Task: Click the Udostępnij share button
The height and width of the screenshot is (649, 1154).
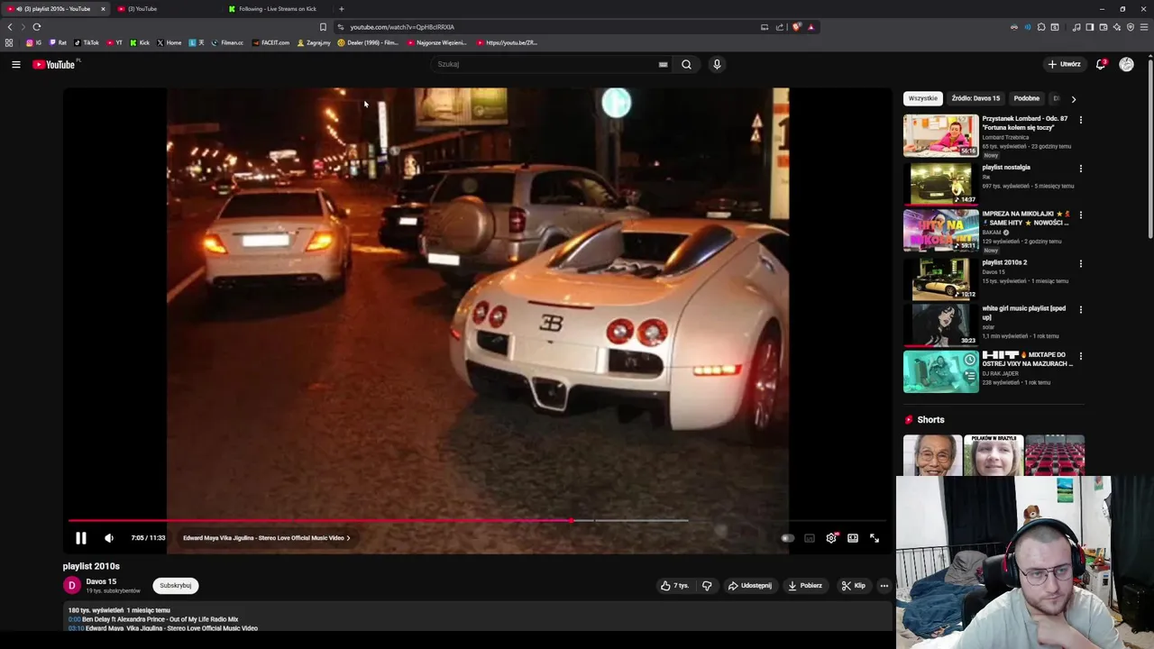Action: [750, 586]
